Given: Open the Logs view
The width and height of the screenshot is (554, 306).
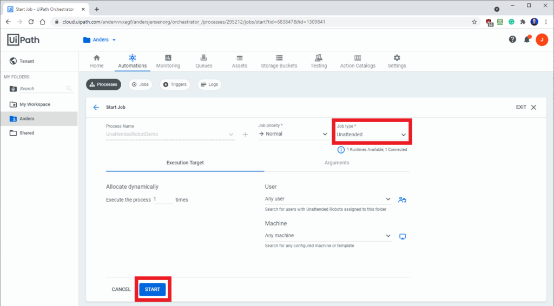Looking at the screenshot, I should 209,84.
